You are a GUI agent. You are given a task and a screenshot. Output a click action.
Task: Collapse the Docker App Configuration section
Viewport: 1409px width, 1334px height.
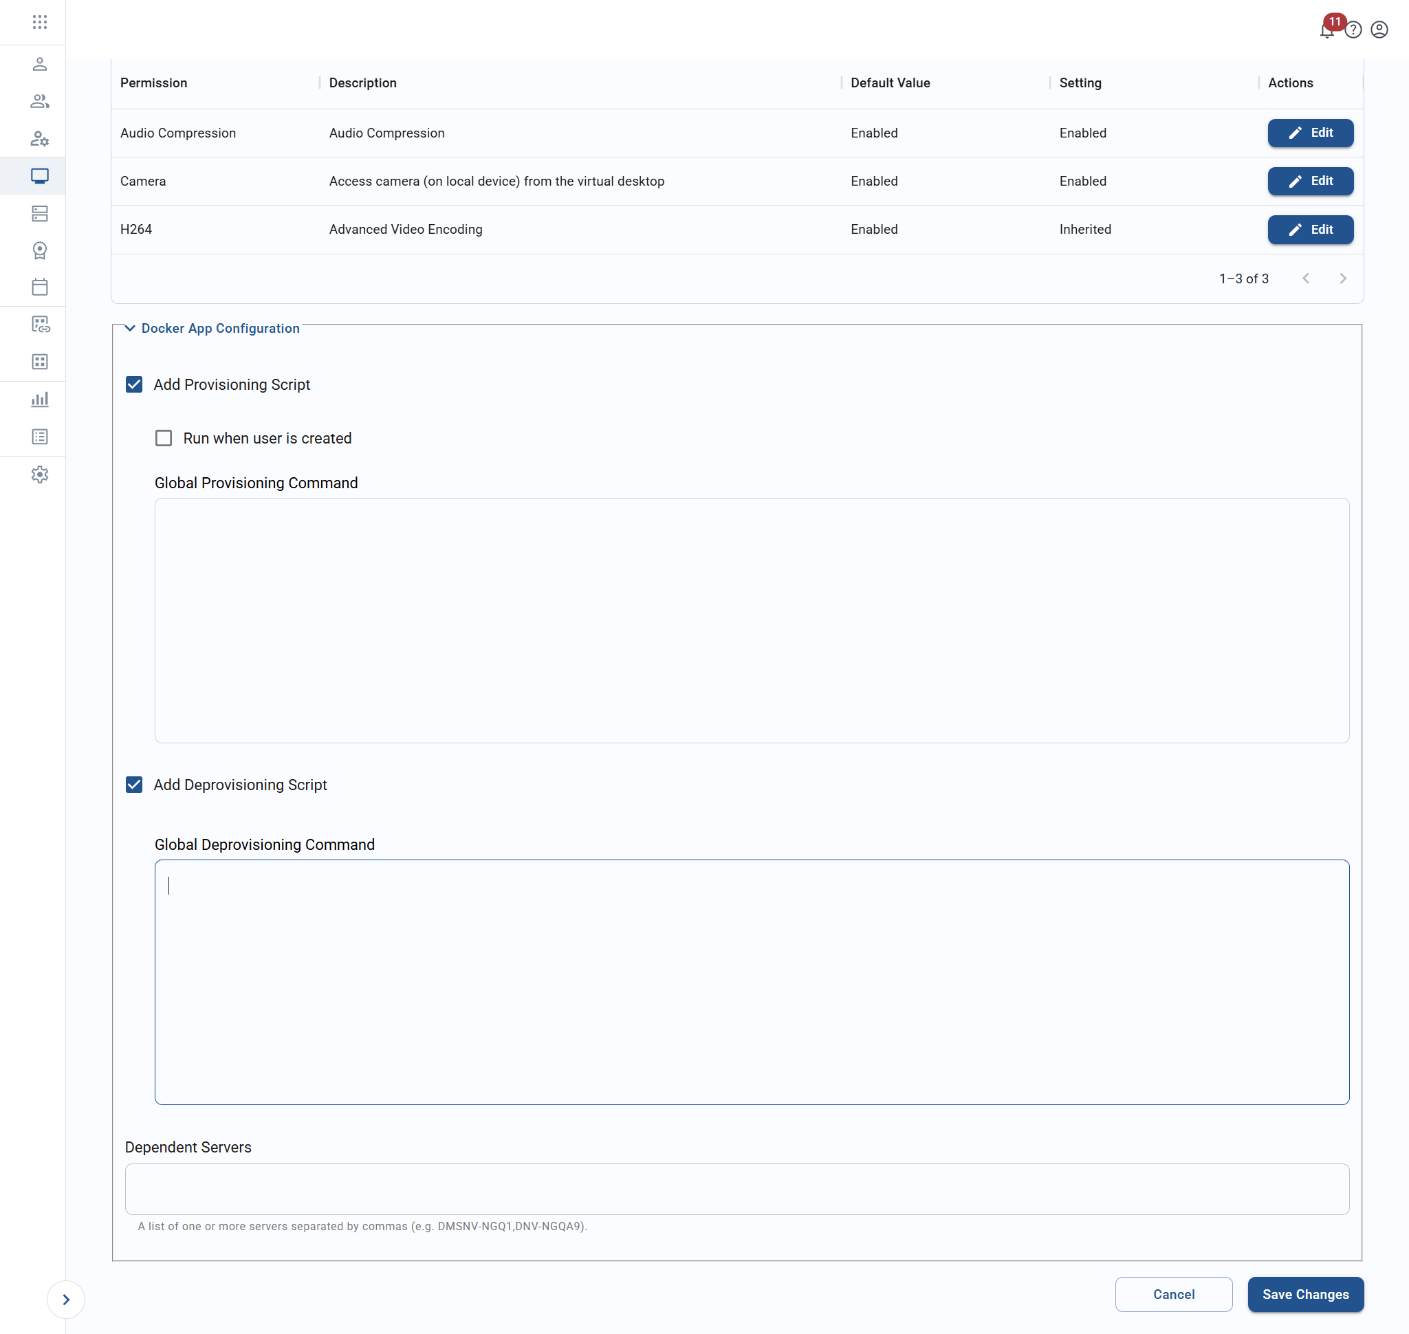[129, 328]
